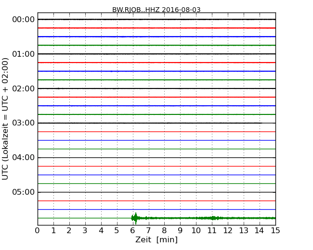Click the x-axis tick label 12
The height and width of the screenshot is (250, 313).
click(228, 231)
